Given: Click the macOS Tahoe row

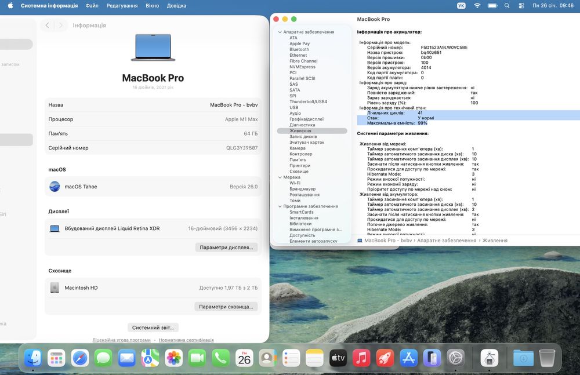Looking at the screenshot, I should coord(153,187).
